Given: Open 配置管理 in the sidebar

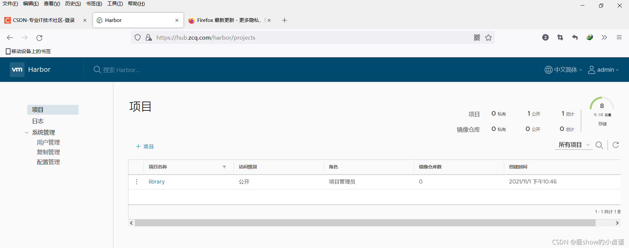Looking at the screenshot, I should pos(48,162).
